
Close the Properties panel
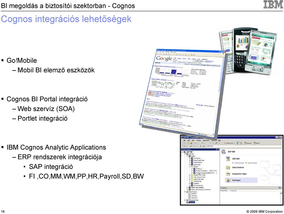click(281, 188)
